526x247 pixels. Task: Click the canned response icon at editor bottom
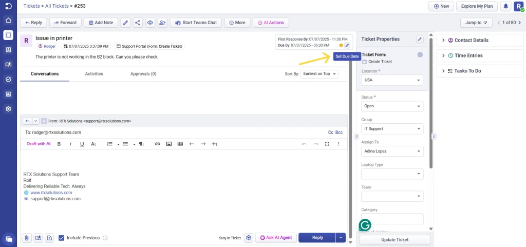pos(50,238)
